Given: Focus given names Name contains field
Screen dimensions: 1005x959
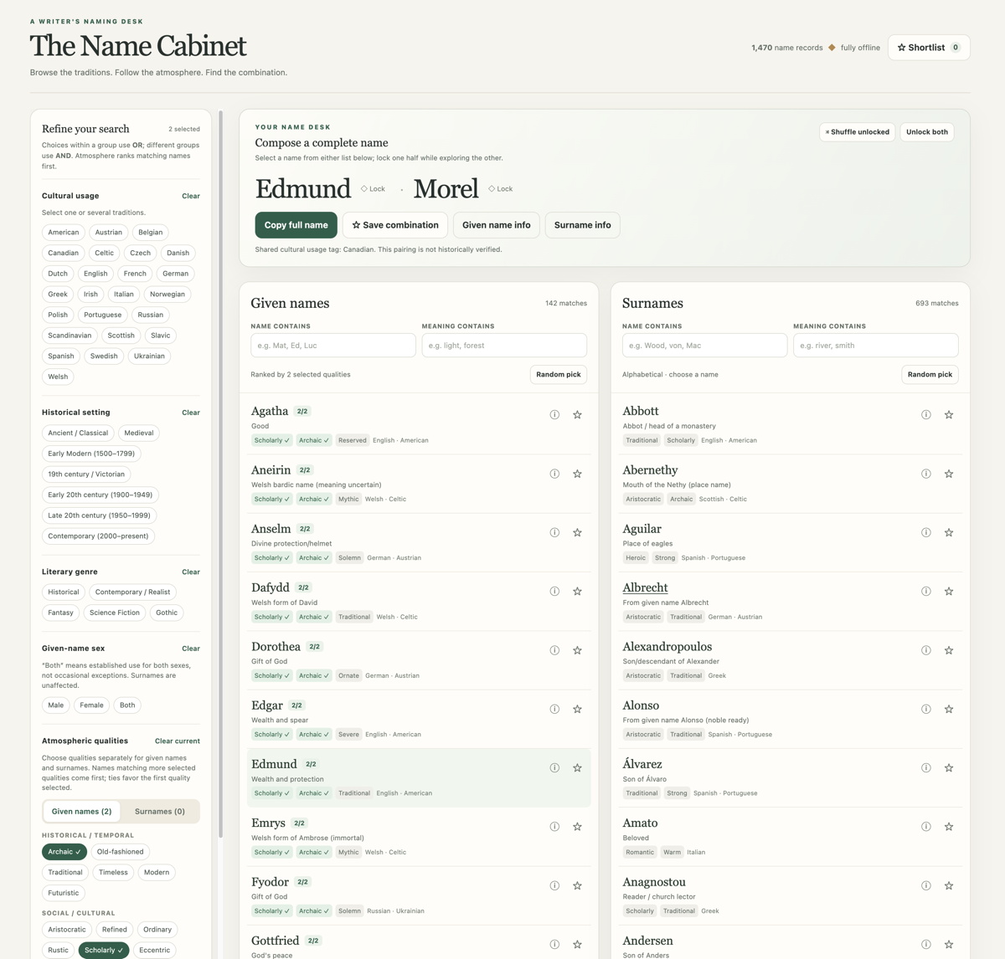Looking at the screenshot, I should click(x=333, y=346).
